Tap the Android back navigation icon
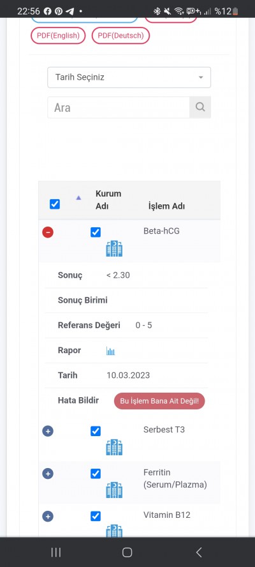The image size is (255, 567). coord(199,552)
